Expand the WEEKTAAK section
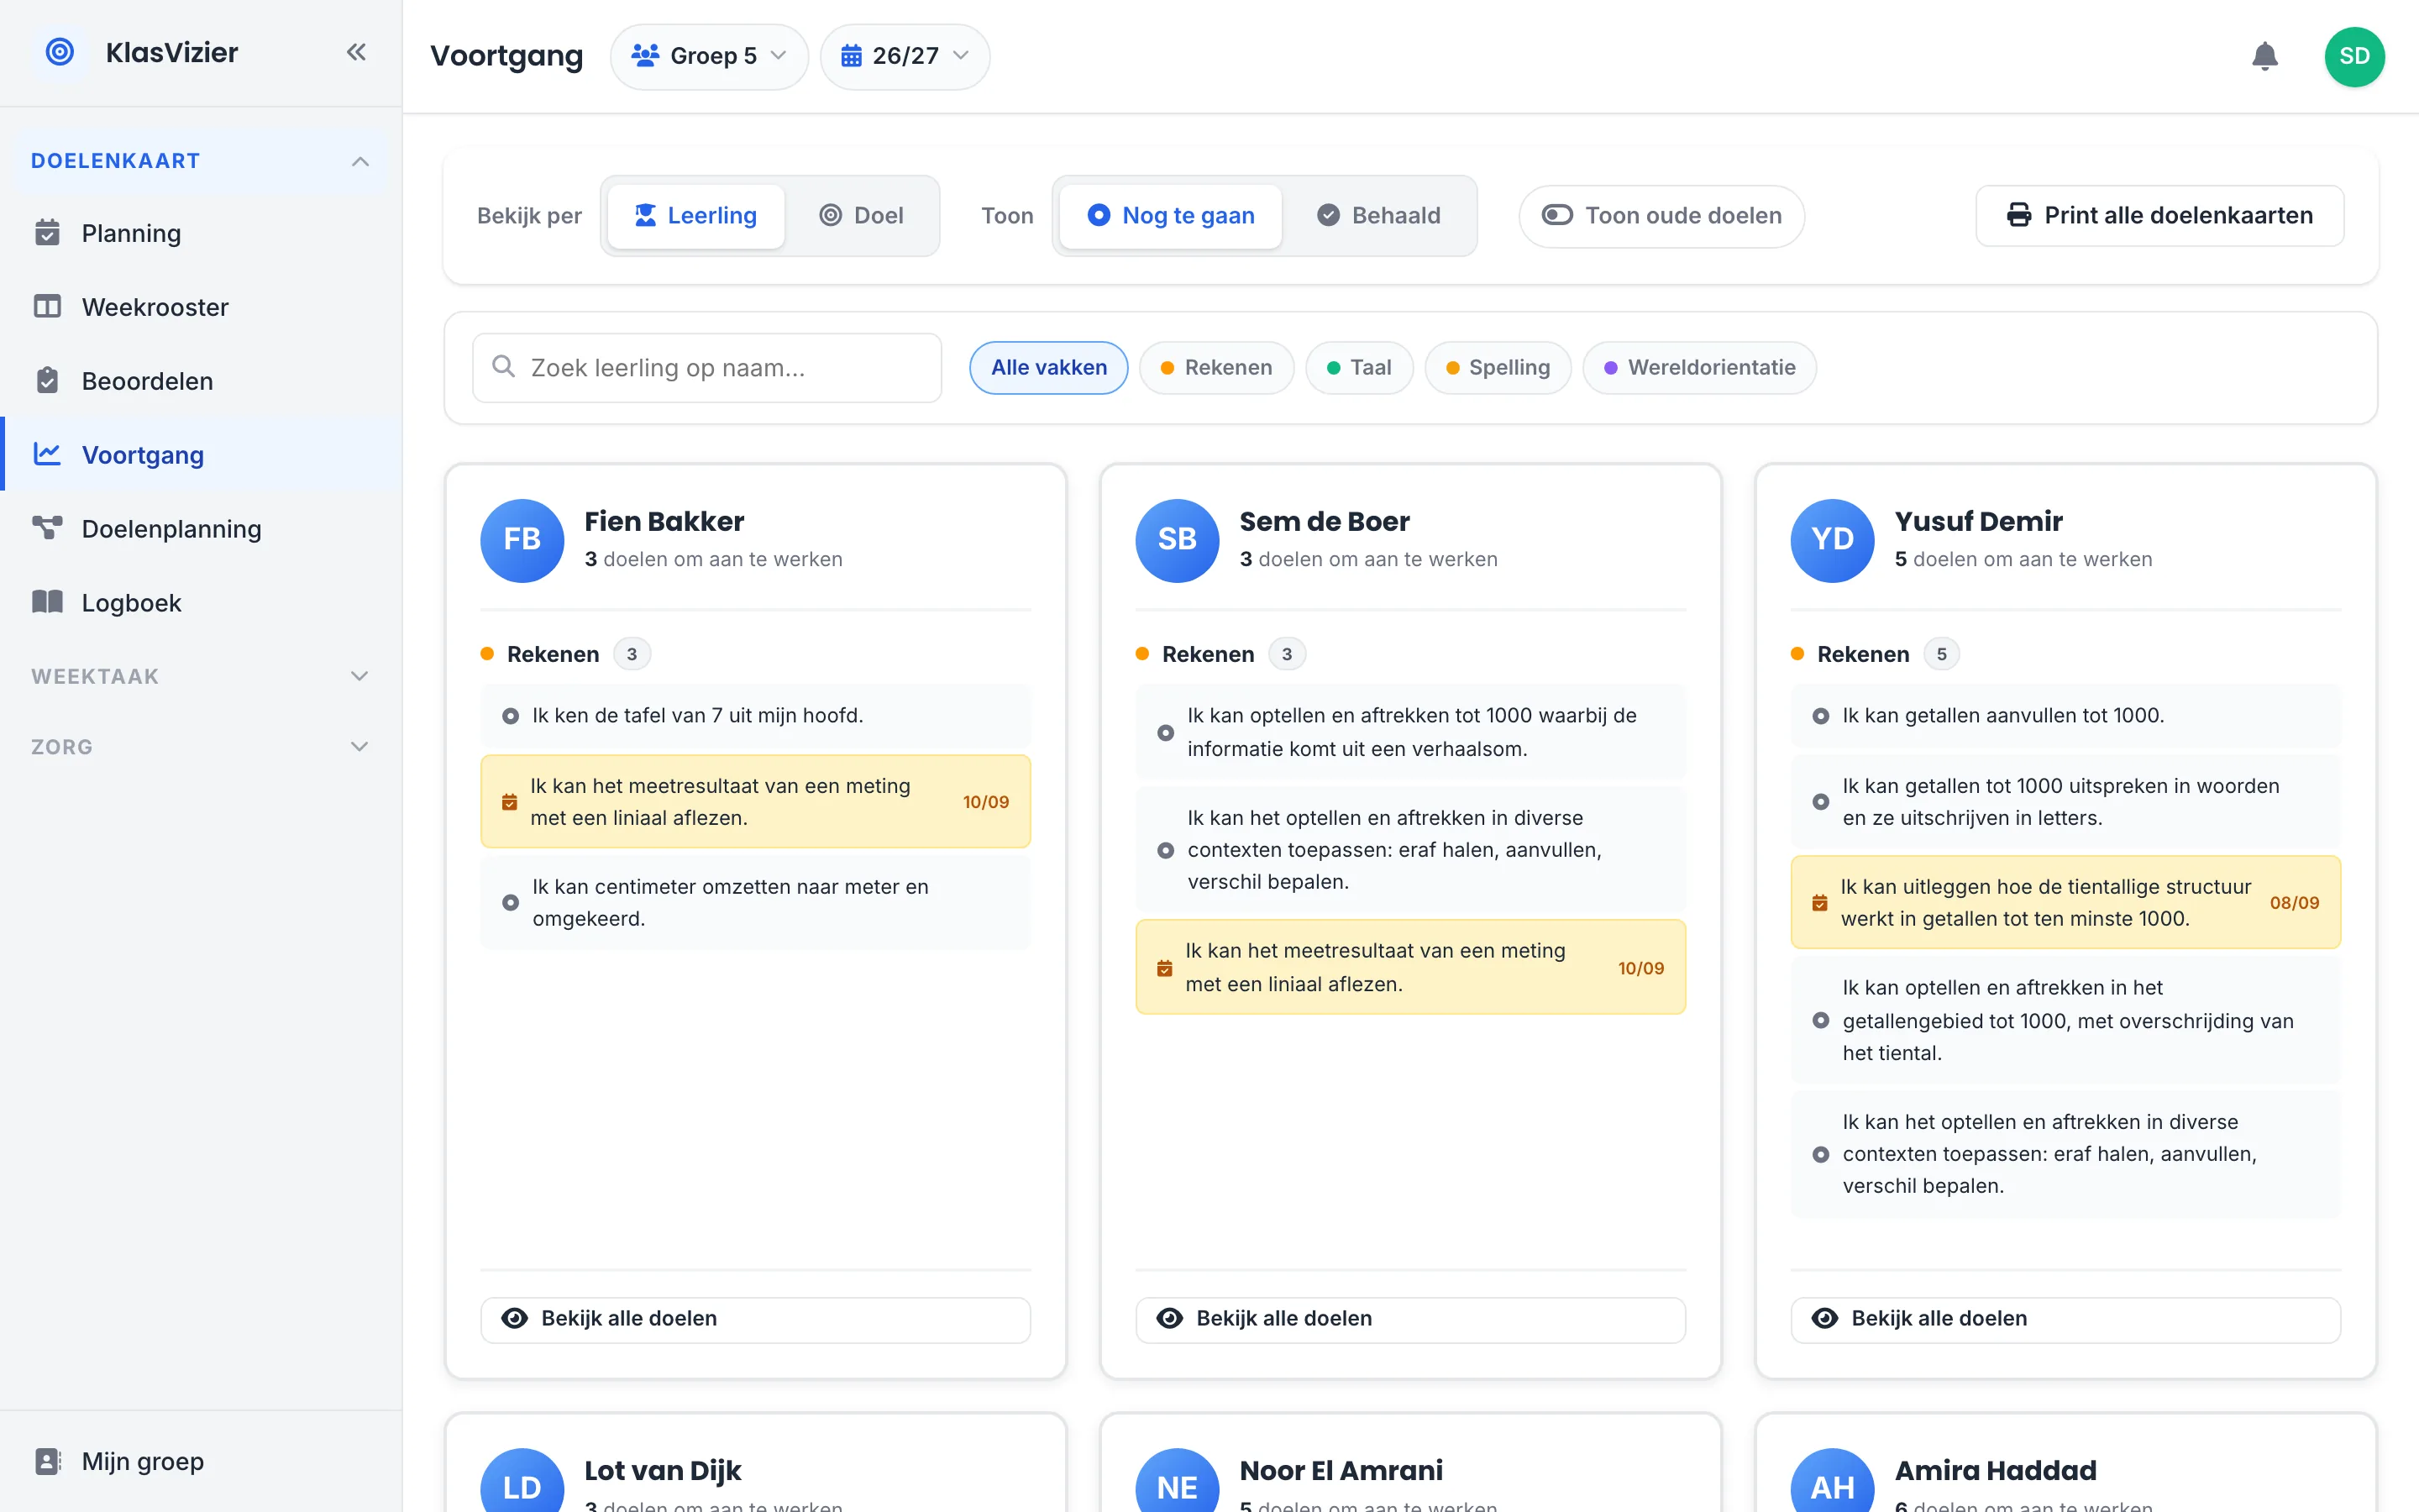This screenshot has width=2419, height=1512. point(200,676)
